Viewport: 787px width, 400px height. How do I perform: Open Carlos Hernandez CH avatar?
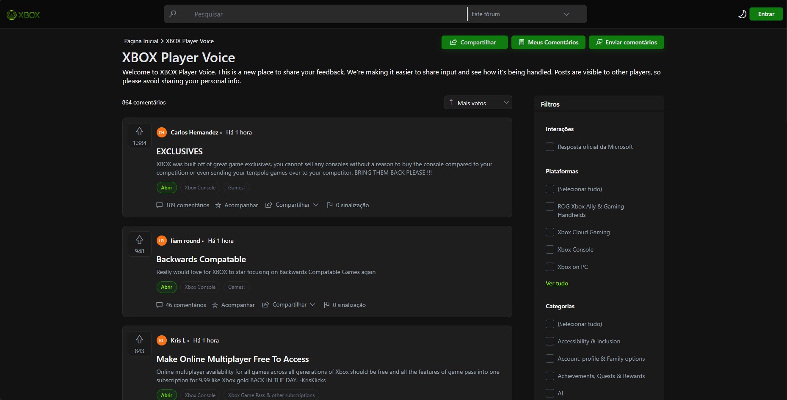[x=161, y=132]
